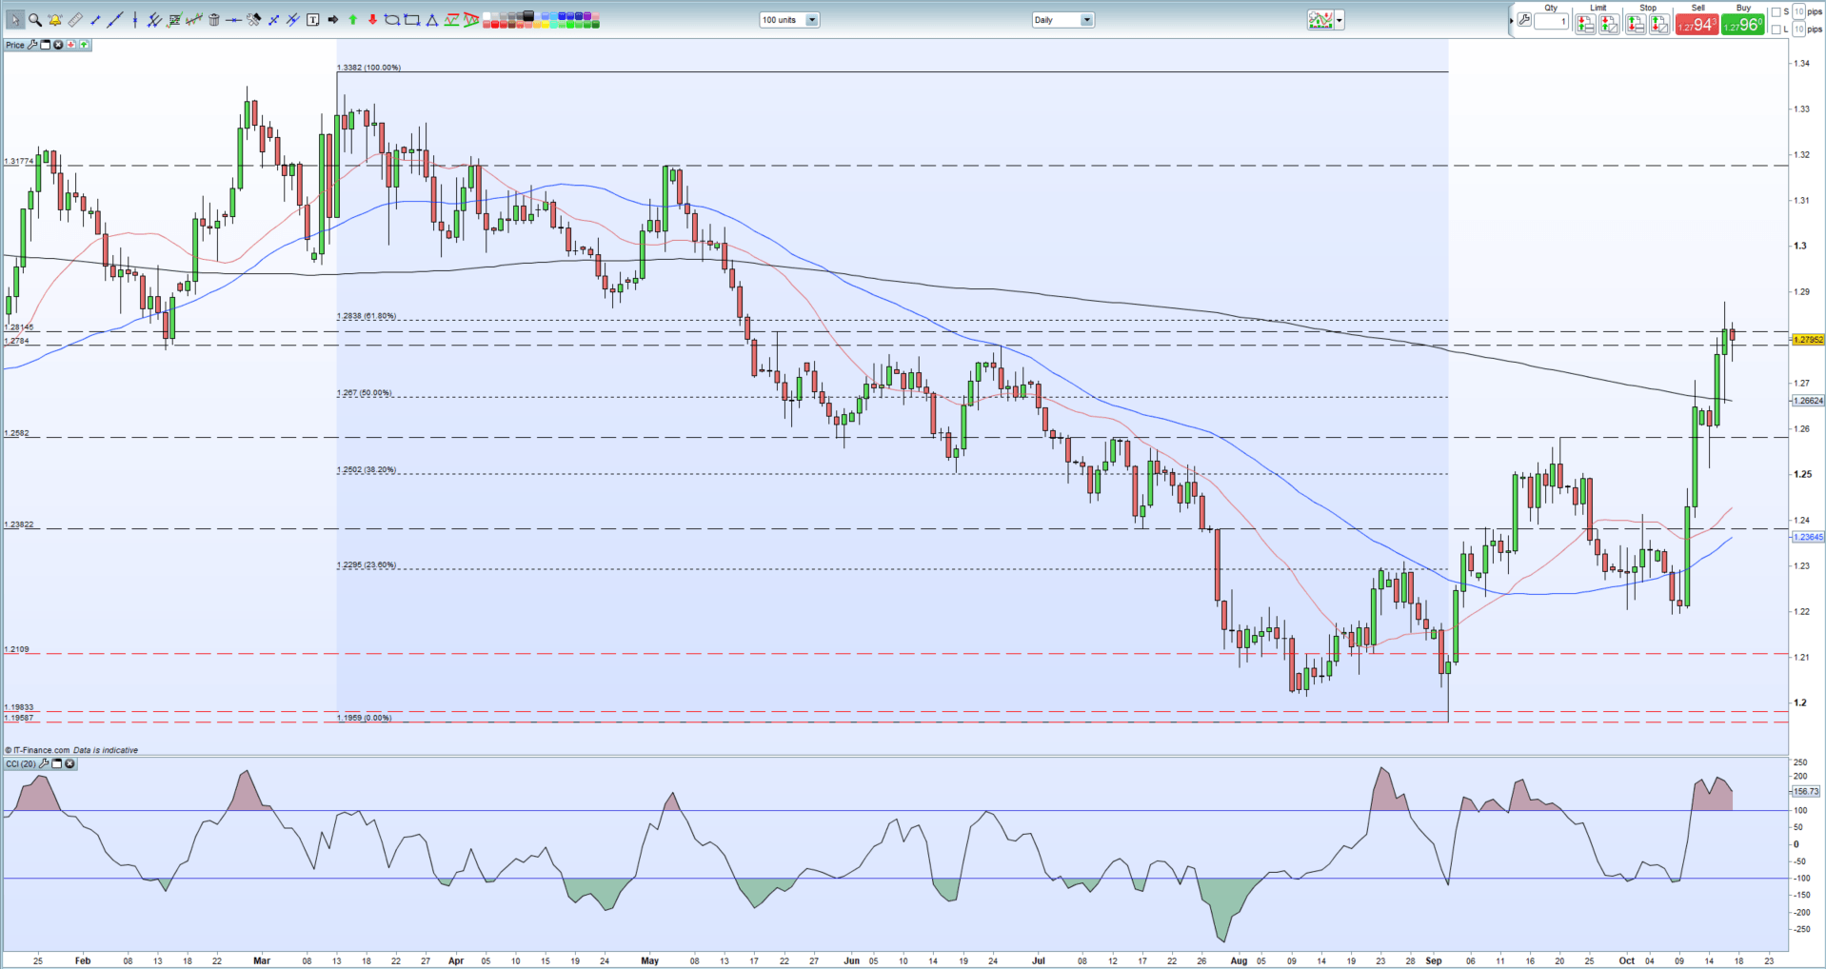Image resolution: width=1826 pixels, height=969 pixels.
Task: Click the 1.3382 (100.00%) Fibonacci label
Action: click(x=368, y=68)
